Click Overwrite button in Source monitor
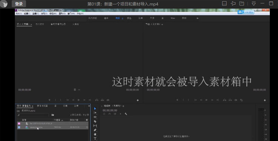 point(102,100)
